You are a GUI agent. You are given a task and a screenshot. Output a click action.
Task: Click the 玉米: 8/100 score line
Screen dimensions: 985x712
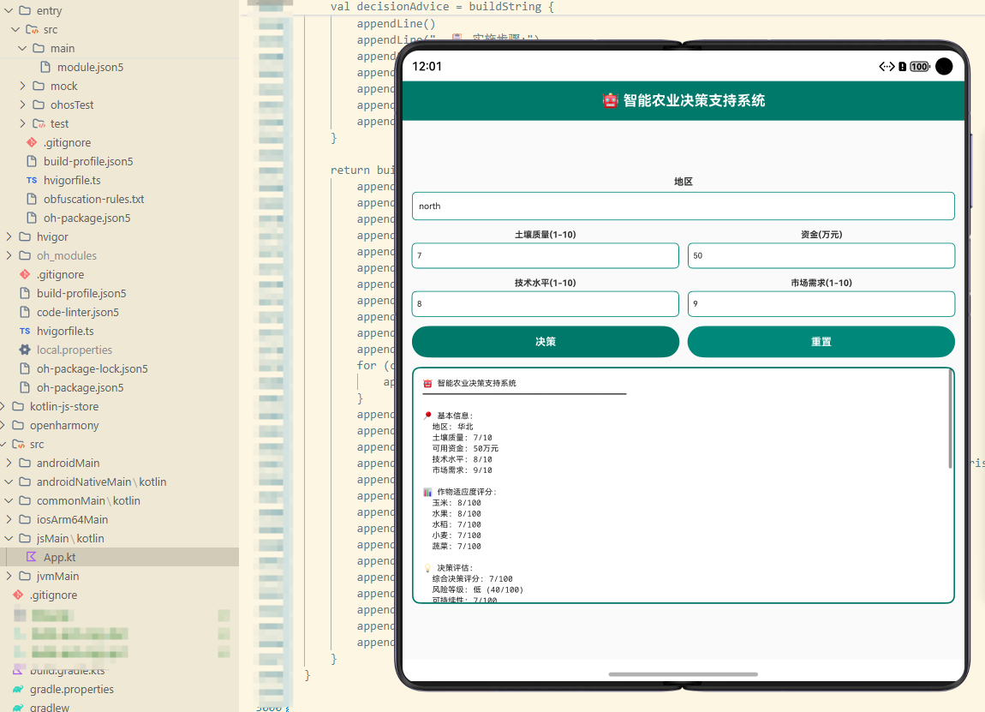456,503
